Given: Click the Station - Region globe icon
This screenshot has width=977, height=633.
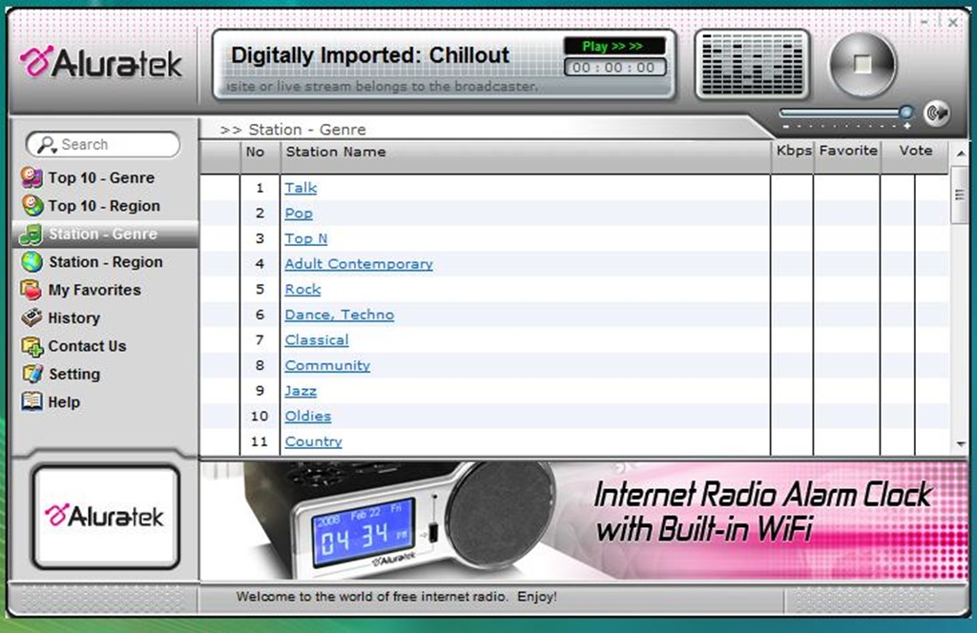Looking at the screenshot, I should (x=32, y=262).
